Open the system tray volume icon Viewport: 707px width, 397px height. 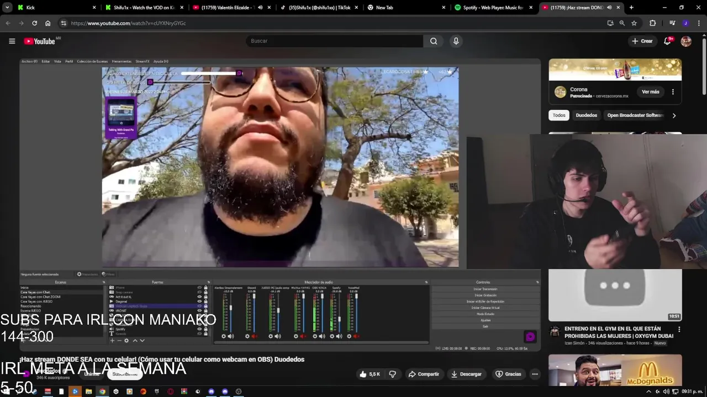point(666,391)
